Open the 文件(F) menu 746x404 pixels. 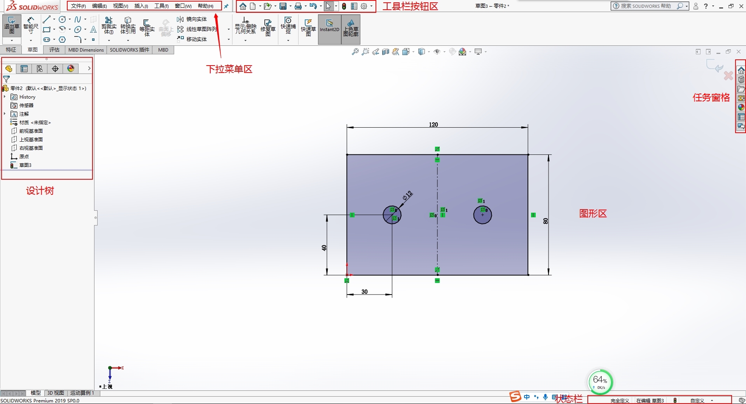coord(78,6)
